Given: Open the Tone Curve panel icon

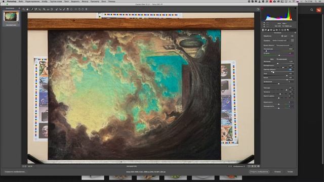Looking at the screenshot, I should coord(265,30).
